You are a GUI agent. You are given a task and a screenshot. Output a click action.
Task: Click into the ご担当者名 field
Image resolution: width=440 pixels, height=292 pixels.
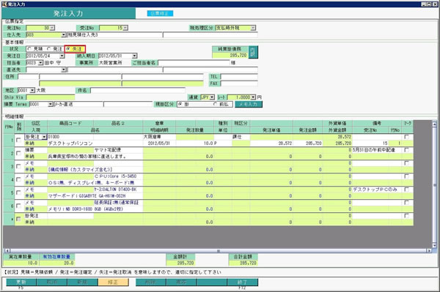(194, 63)
